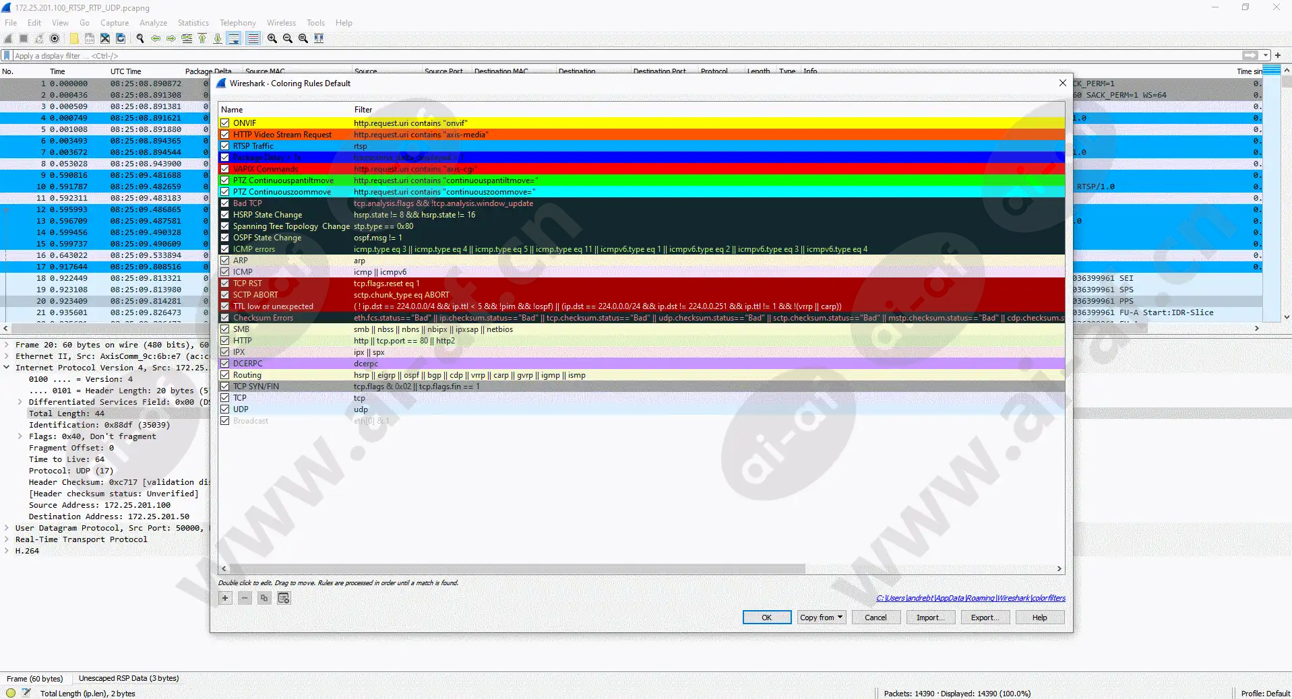Close the capture file icon
1292x699 pixels.
[105, 38]
